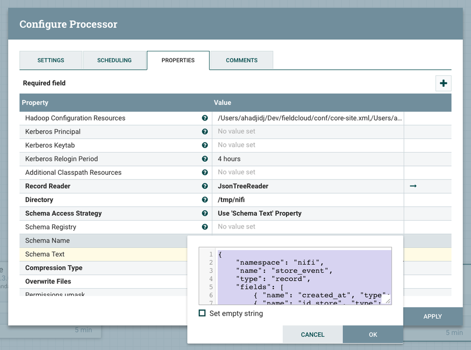Open the Record Reader JsonTreeReader value selector
This screenshot has width=471, height=350.
click(307, 186)
